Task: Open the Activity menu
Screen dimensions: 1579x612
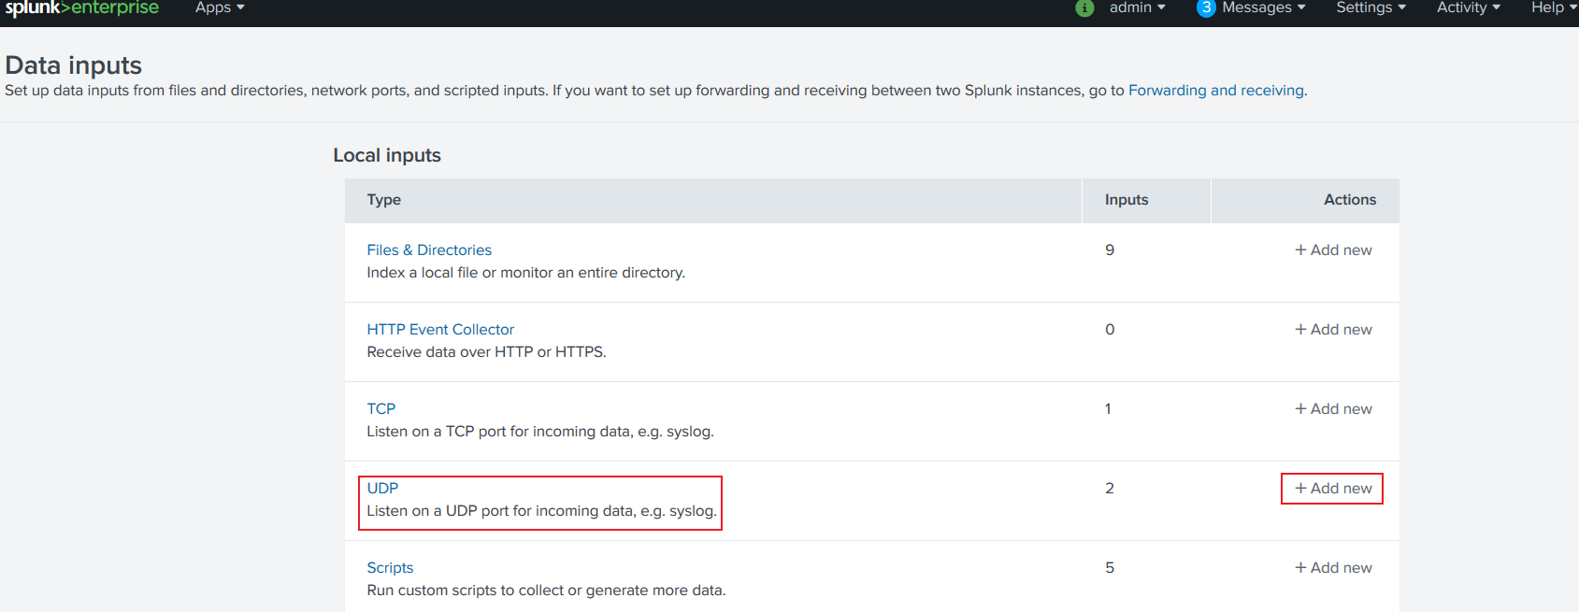Action: pyautogui.click(x=1468, y=8)
